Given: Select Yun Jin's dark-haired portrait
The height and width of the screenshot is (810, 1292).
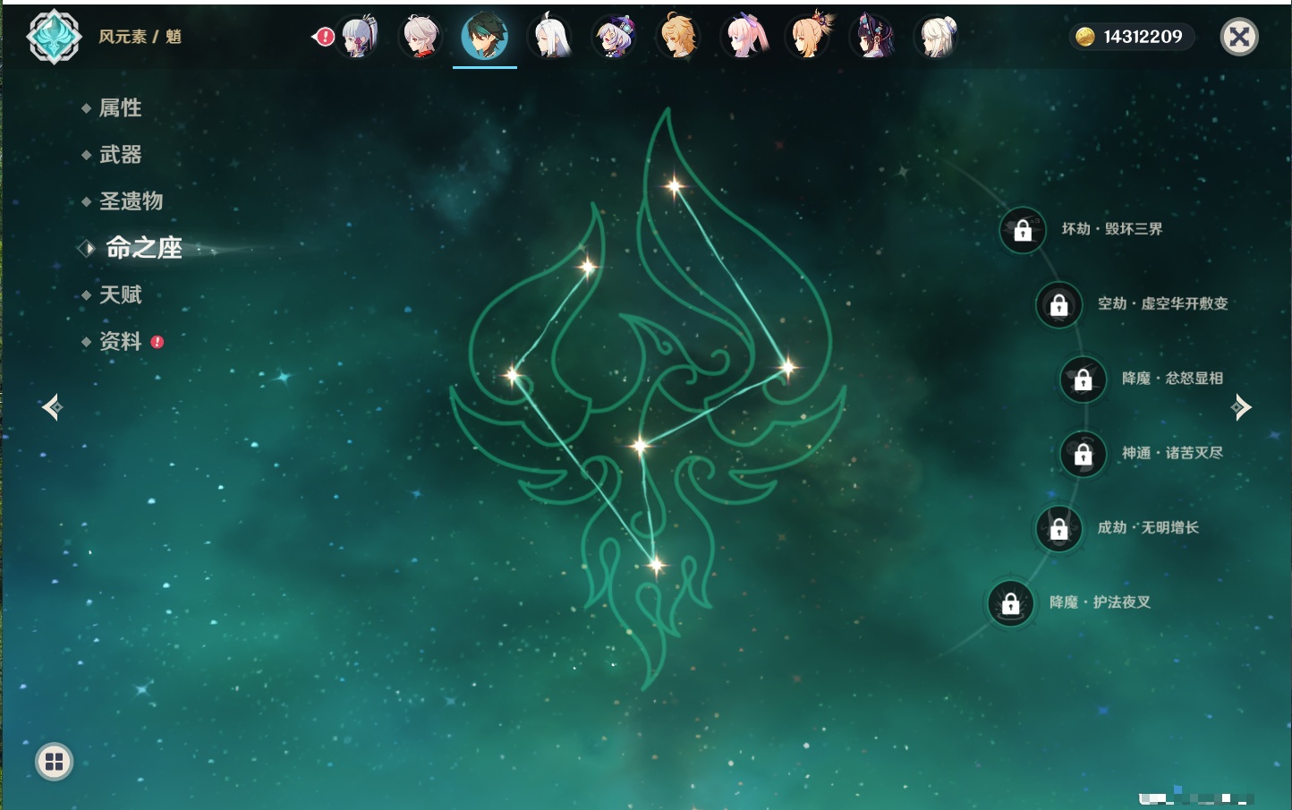Looking at the screenshot, I should click(873, 37).
